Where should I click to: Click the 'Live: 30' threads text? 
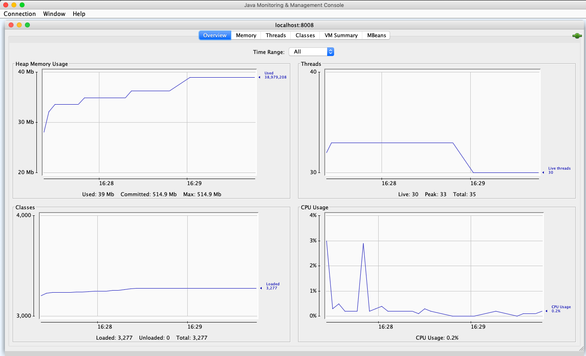pos(408,195)
